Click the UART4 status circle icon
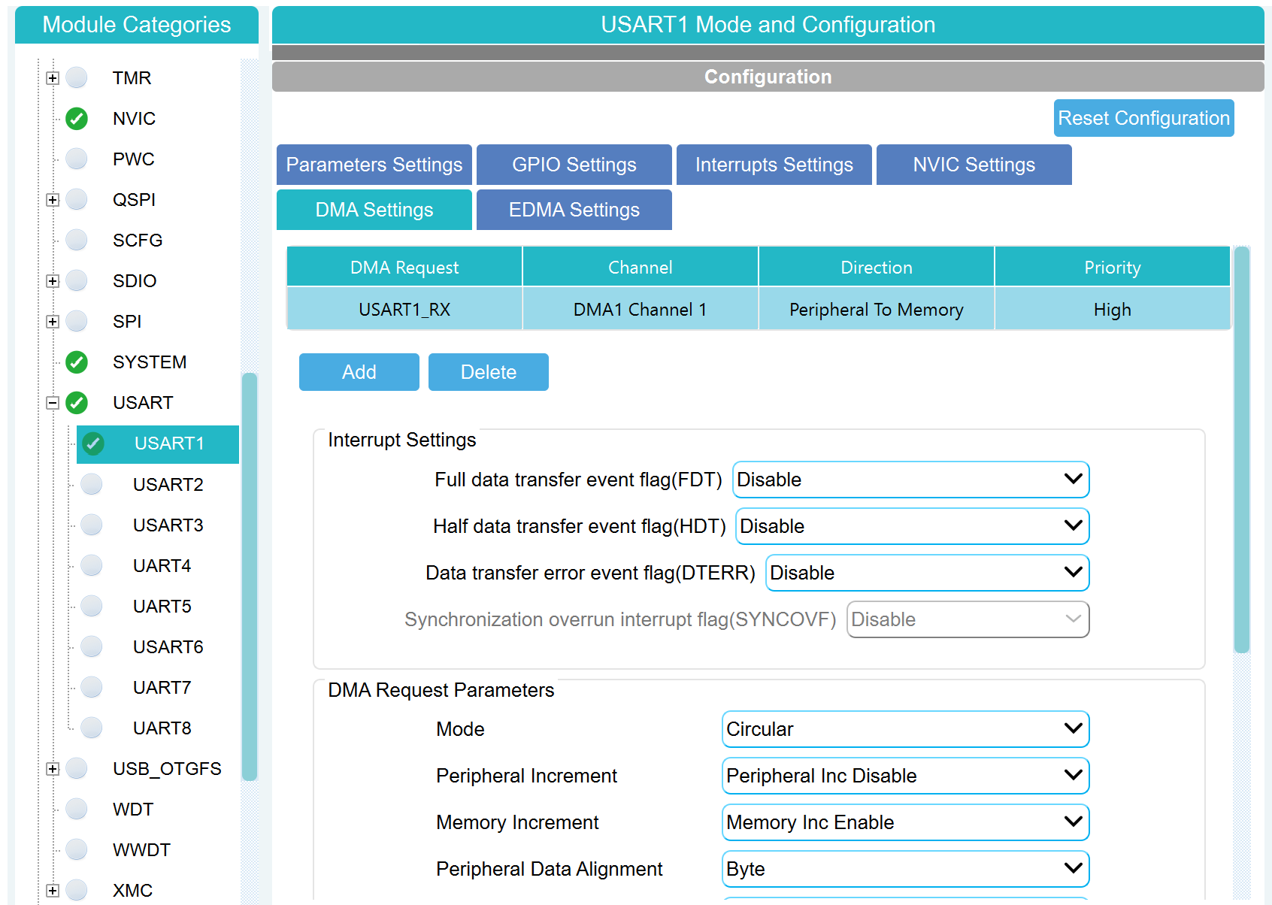The width and height of the screenshot is (1272, 905). pos(92,565)
